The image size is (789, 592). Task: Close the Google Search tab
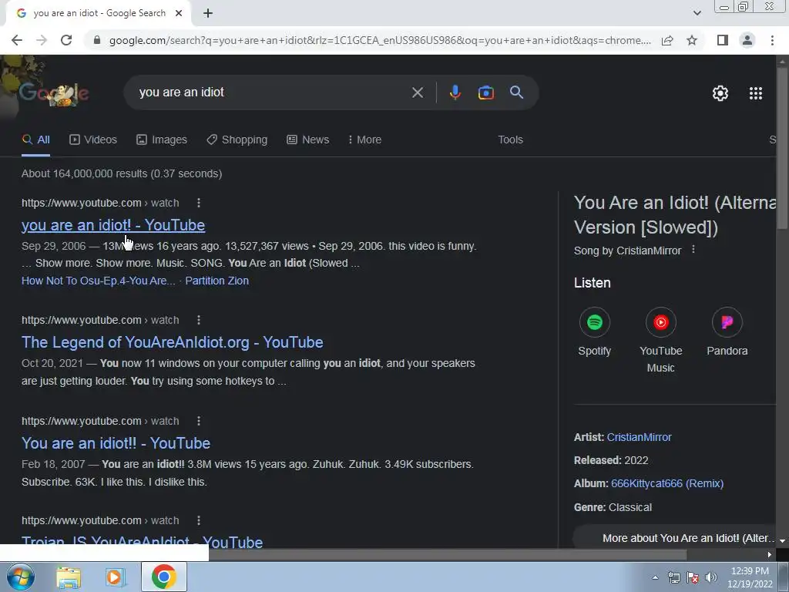(179, 14)
